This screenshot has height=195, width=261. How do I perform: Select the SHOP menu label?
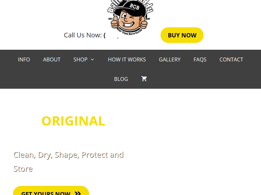click(80, 59)
